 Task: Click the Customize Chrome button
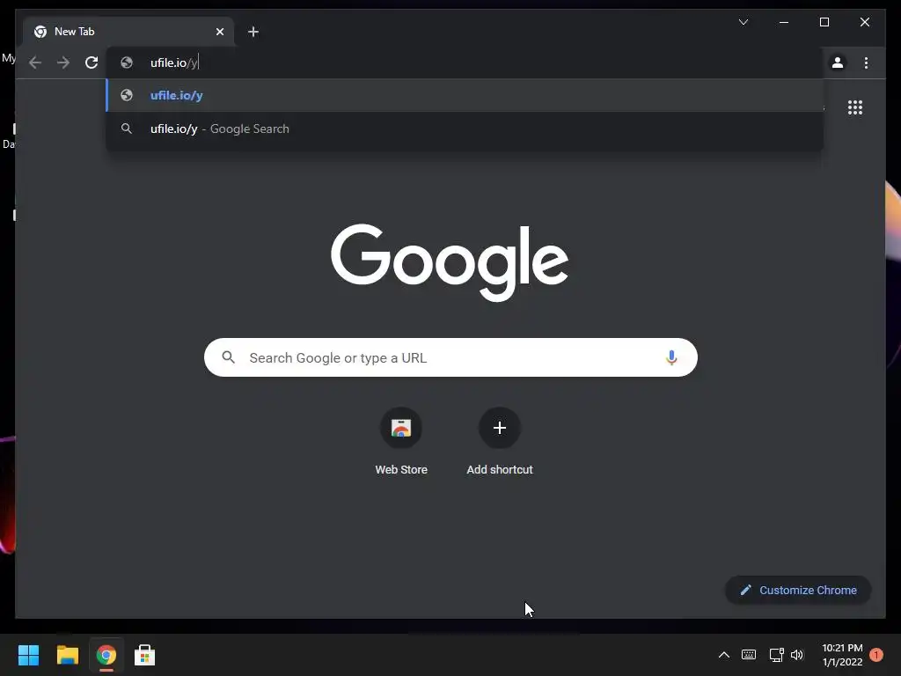(x=798, y=591)
